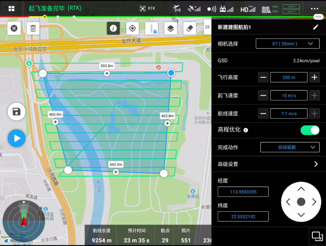Click the info icon in map toolbar

[113, 28]
